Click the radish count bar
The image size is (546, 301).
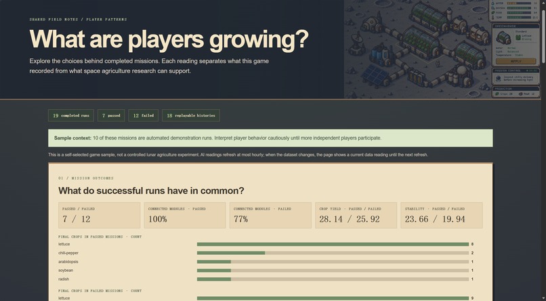coord(333,279)
